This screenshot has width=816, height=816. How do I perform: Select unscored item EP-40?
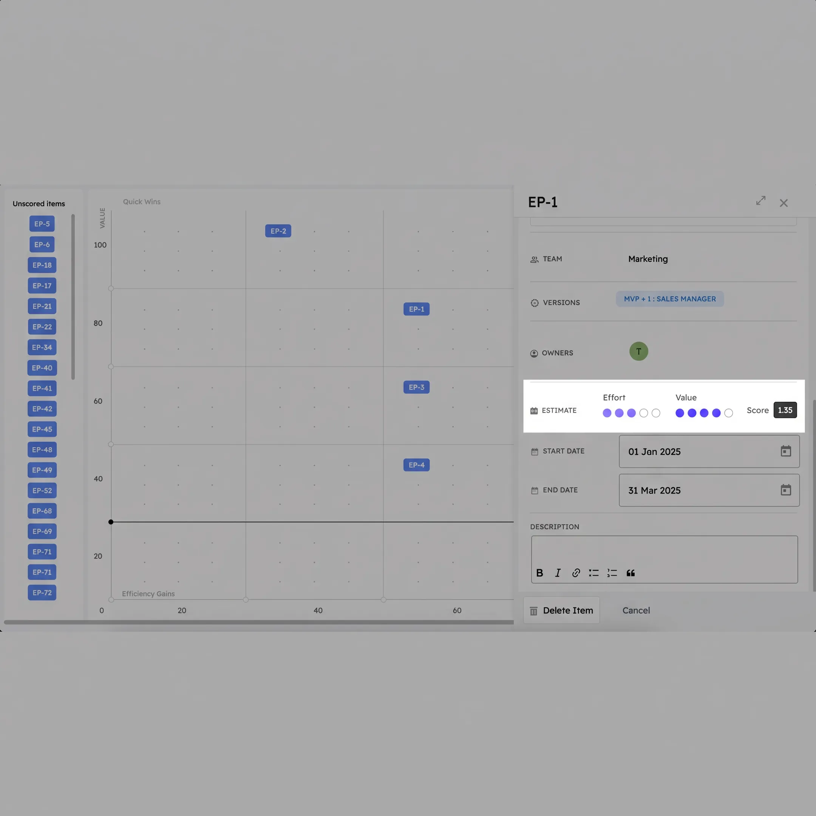tap(42, 368)
